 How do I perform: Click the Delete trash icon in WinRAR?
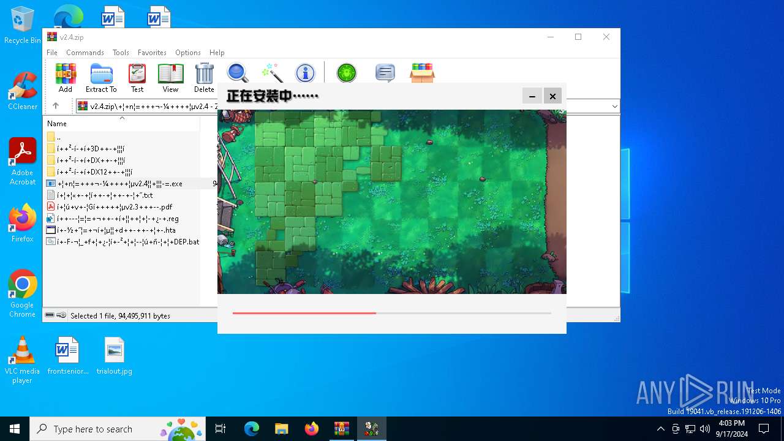(x=204, y=78)
